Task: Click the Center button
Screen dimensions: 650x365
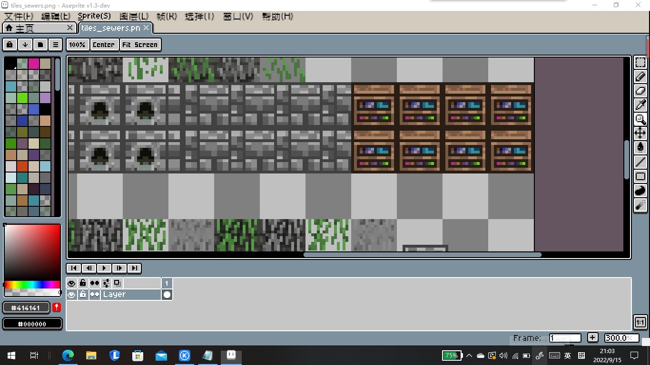Action: [104, 45]
